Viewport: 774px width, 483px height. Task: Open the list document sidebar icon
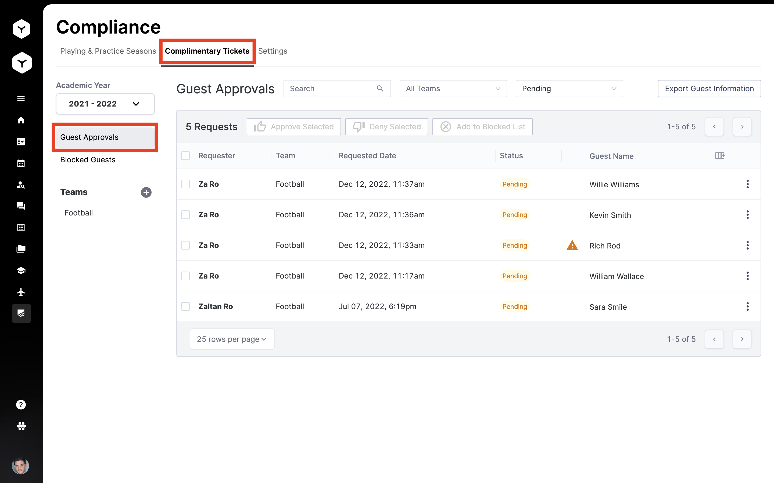(21, 228)
